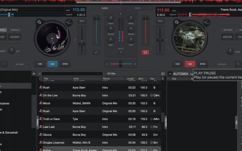The height and width of the screenshot is (151, 242).
Task: Open the mixer EQ mode dropdown arrow
Action: point(120,14)
